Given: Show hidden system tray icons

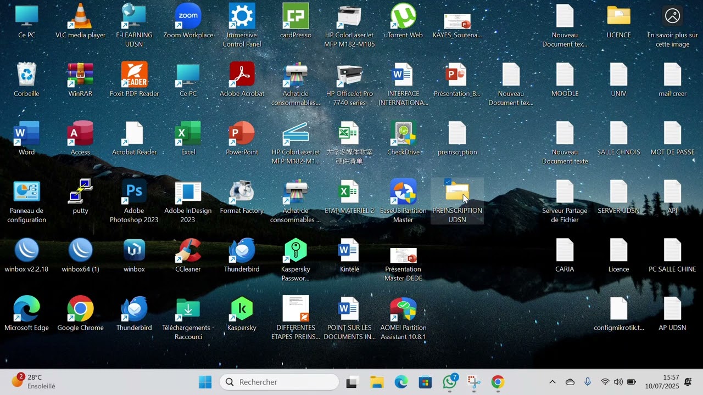Looking at the screenshot, I should pos(553,382).
